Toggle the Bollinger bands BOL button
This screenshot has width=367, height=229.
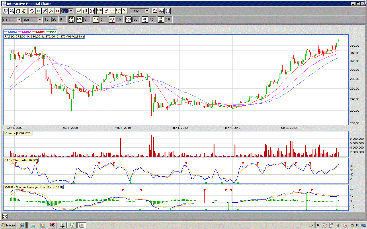(x=79, y=19)
